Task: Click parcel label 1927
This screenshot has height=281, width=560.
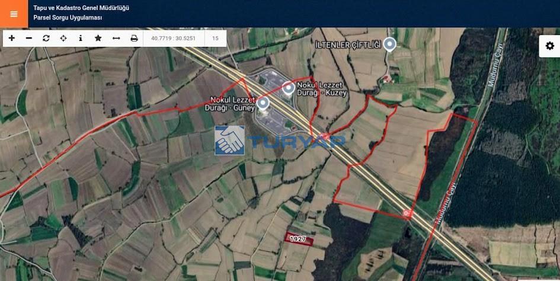Action: point(299,239)
